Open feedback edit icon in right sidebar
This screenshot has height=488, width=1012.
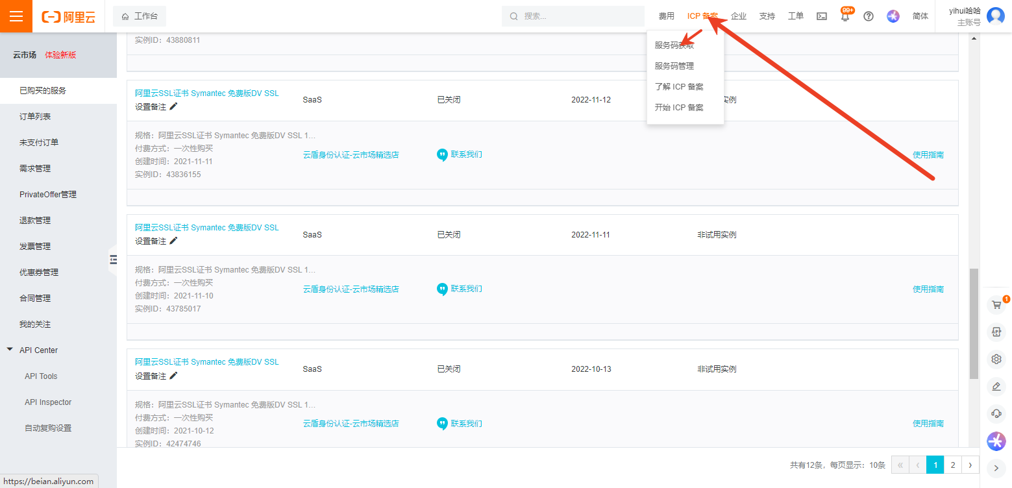[x=996, y=386]
